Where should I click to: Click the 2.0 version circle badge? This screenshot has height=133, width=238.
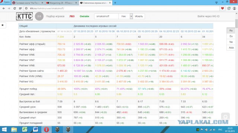[x=39, y=16]
